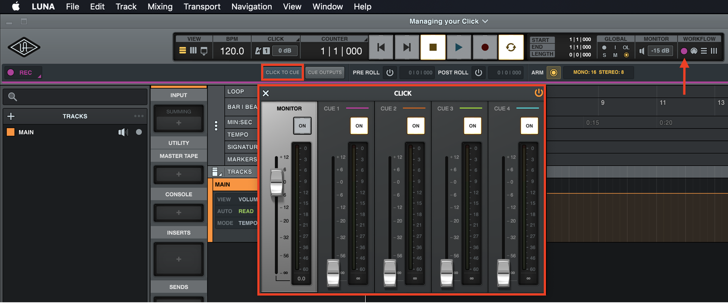Stop playback with the stop button

click(433, 47)
